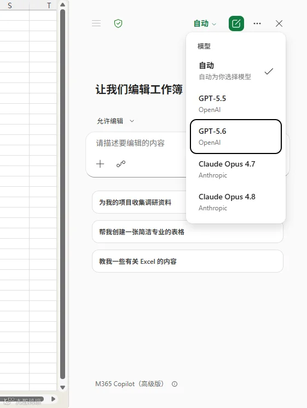Expand the 允许编辑 dropdown
Screen dimensions: 307x408
pos(115,121)
